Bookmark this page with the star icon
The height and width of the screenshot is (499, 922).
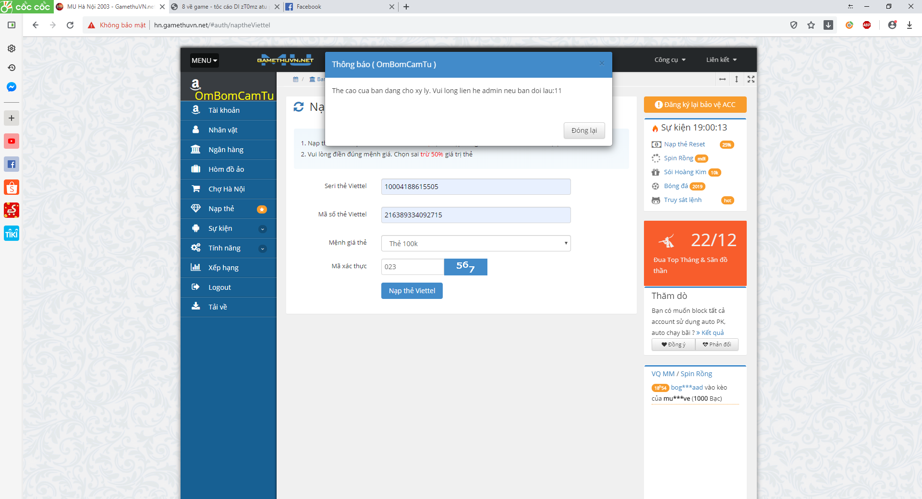tap(811, 25)
